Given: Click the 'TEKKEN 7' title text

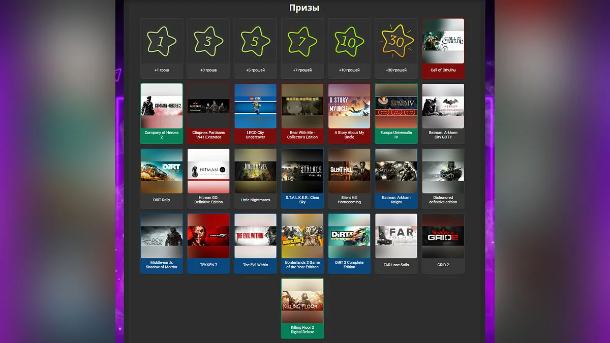Looking at the screenshot, I should click(x=208, y=265).
